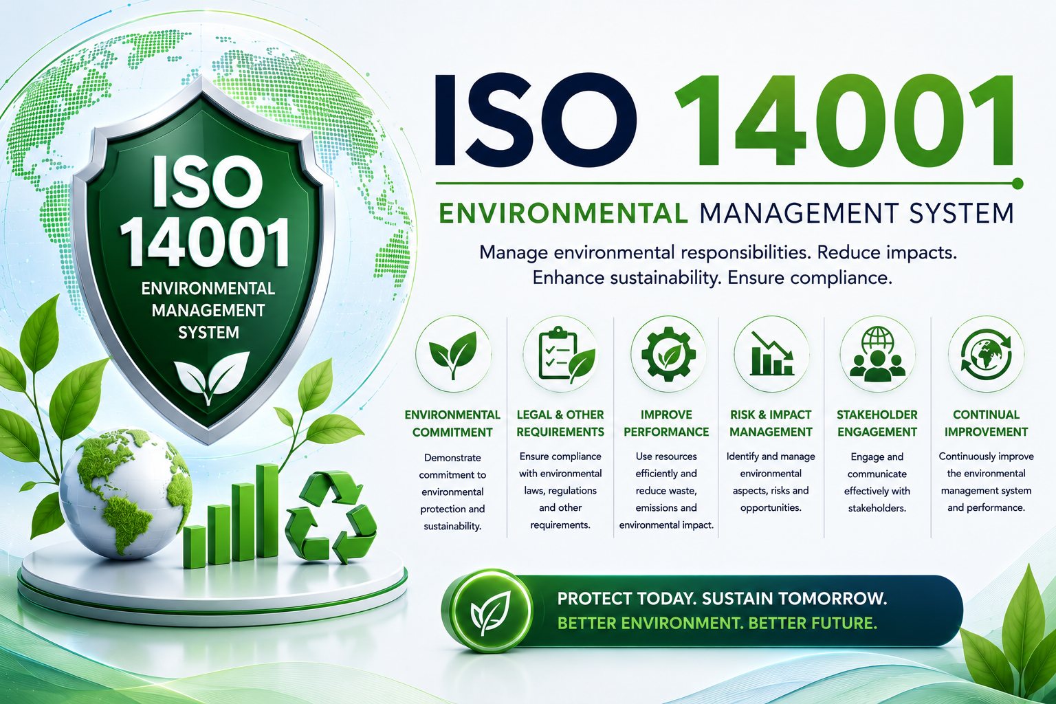The image size is (1056, 704).
Task: Click the Environmental Commitment heading
Action: tap(452, 423)
